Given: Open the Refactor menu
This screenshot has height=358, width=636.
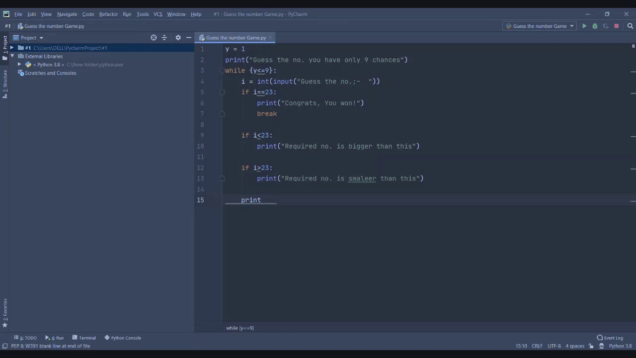Looking at the screenshot, I should (108, 14).
